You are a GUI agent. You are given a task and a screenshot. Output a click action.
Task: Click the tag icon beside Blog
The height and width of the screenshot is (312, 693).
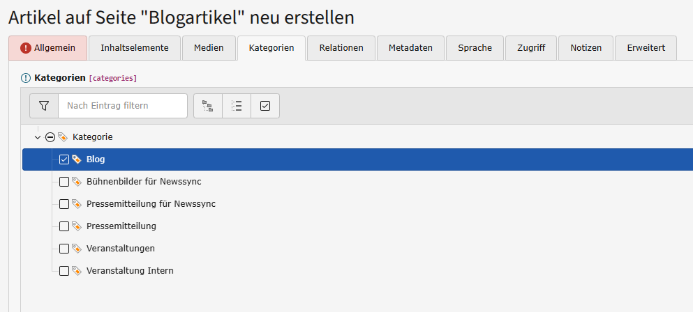pos(77,159)
